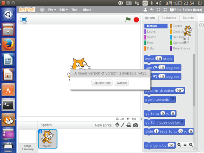The height and width of the screenshot is (153, 204).
Task: Choose new sprite from library icon
Action: [x=117, y=125]
